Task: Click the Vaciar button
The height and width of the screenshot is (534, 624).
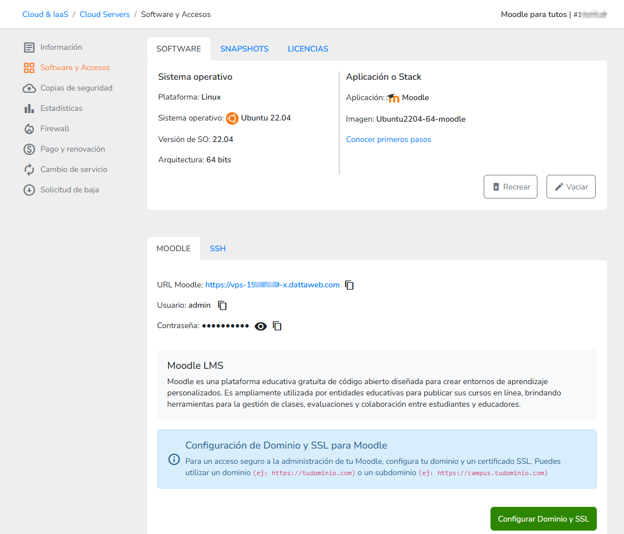Action: click(x=571, y=187)
